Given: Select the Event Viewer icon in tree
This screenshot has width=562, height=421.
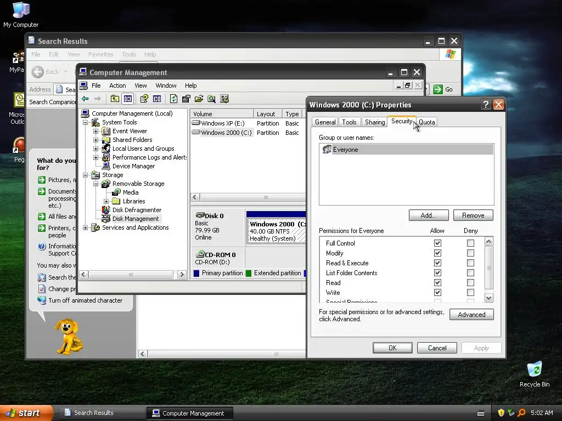Looking at the screenshot, I should pyautogui.click(x=106, y=131).
